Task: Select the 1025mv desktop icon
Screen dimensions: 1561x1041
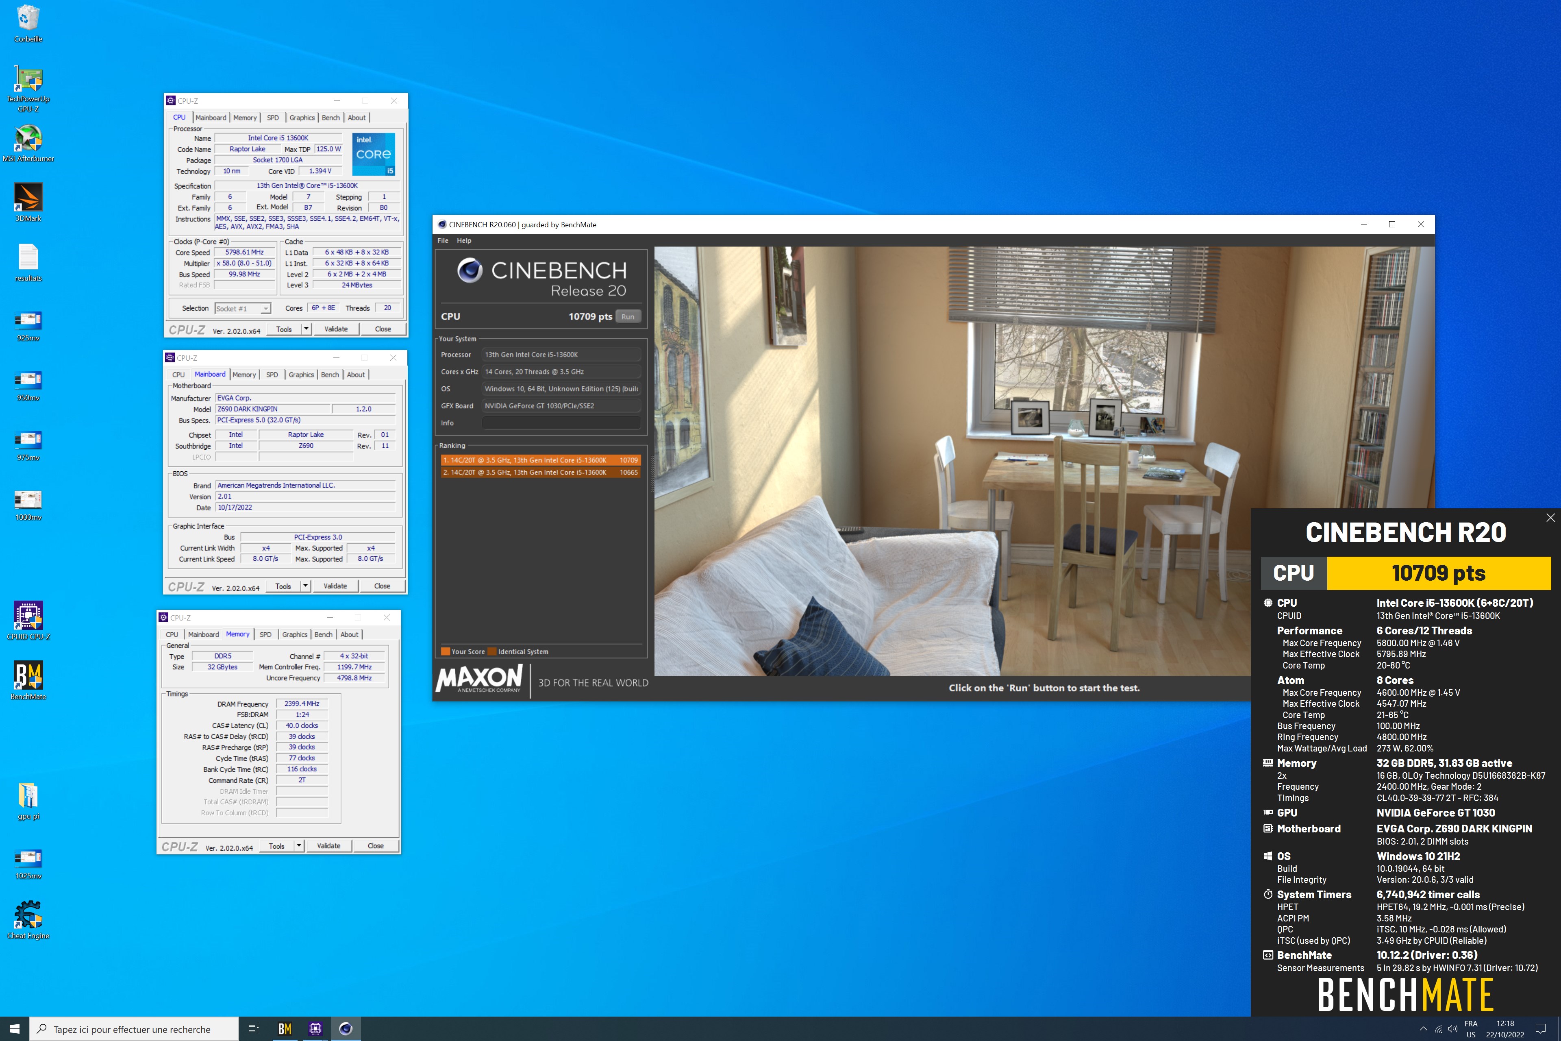Action: 28,863
